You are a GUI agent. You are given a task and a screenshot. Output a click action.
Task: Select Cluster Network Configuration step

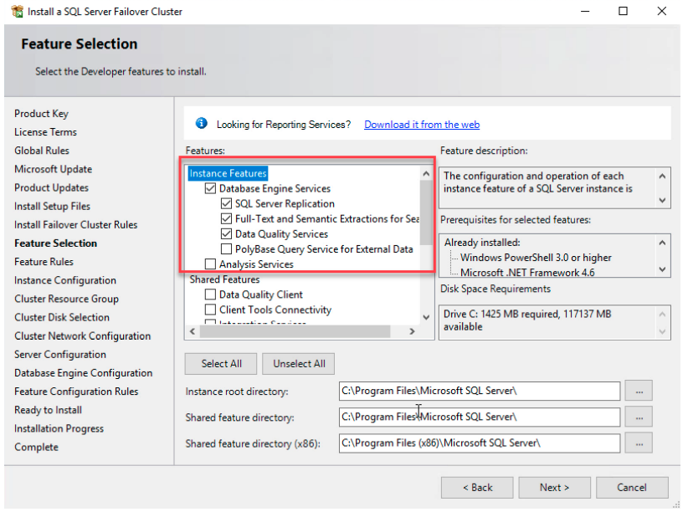pyautogui.click(x=83, y=335)
